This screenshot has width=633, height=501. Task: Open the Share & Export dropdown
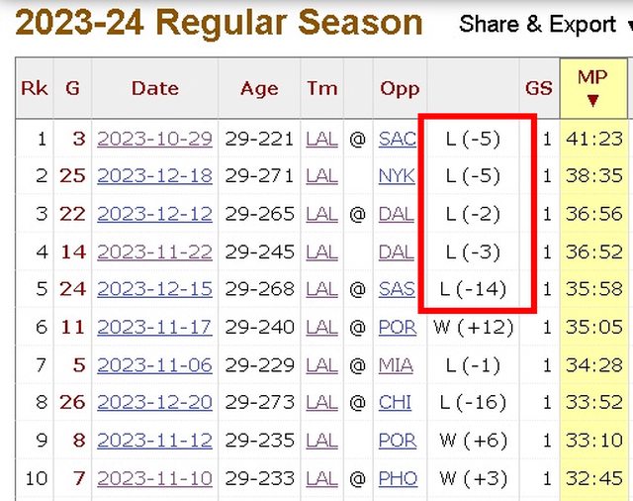537,24
